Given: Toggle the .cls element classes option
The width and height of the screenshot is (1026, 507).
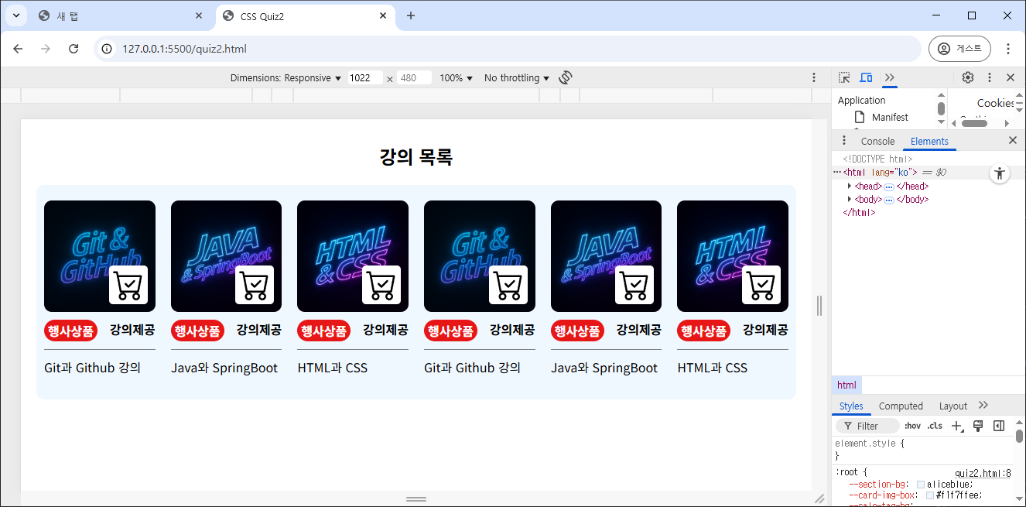Looking at the screenshot, I should coord(935,426).
